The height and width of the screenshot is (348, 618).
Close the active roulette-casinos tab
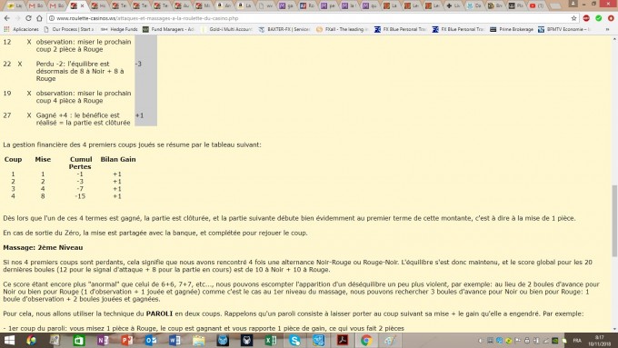click(83, 5)
